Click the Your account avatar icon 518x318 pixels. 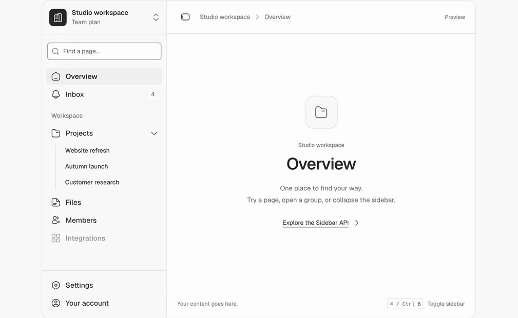[56, 303]
